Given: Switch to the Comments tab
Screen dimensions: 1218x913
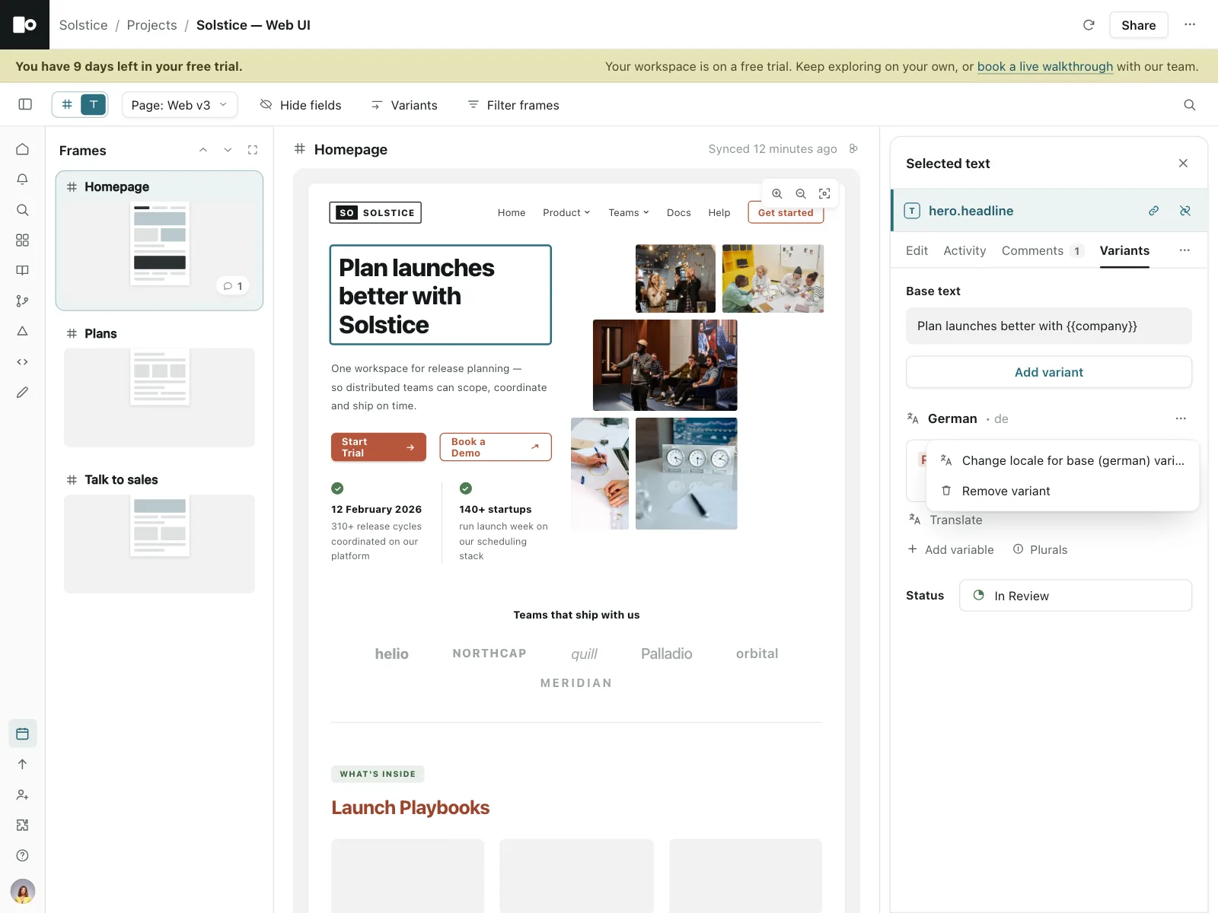Looking at the screenshot, I should pos(1042,251).
